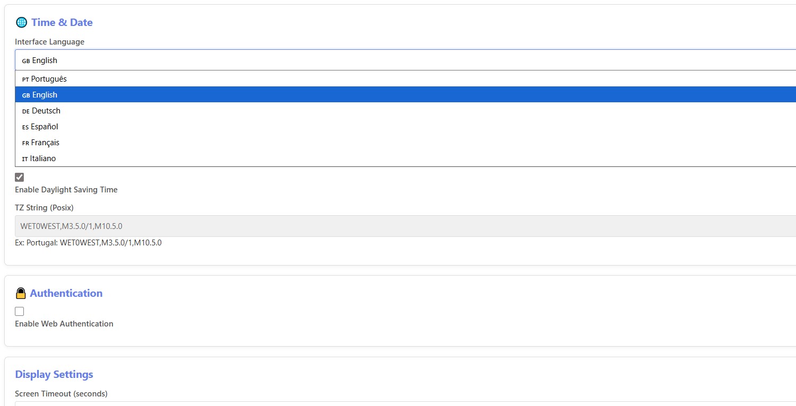Screen dimensions: 796x406
Task: Tick the Enable Web Authentication checkbox
Action: click(20, 311)
